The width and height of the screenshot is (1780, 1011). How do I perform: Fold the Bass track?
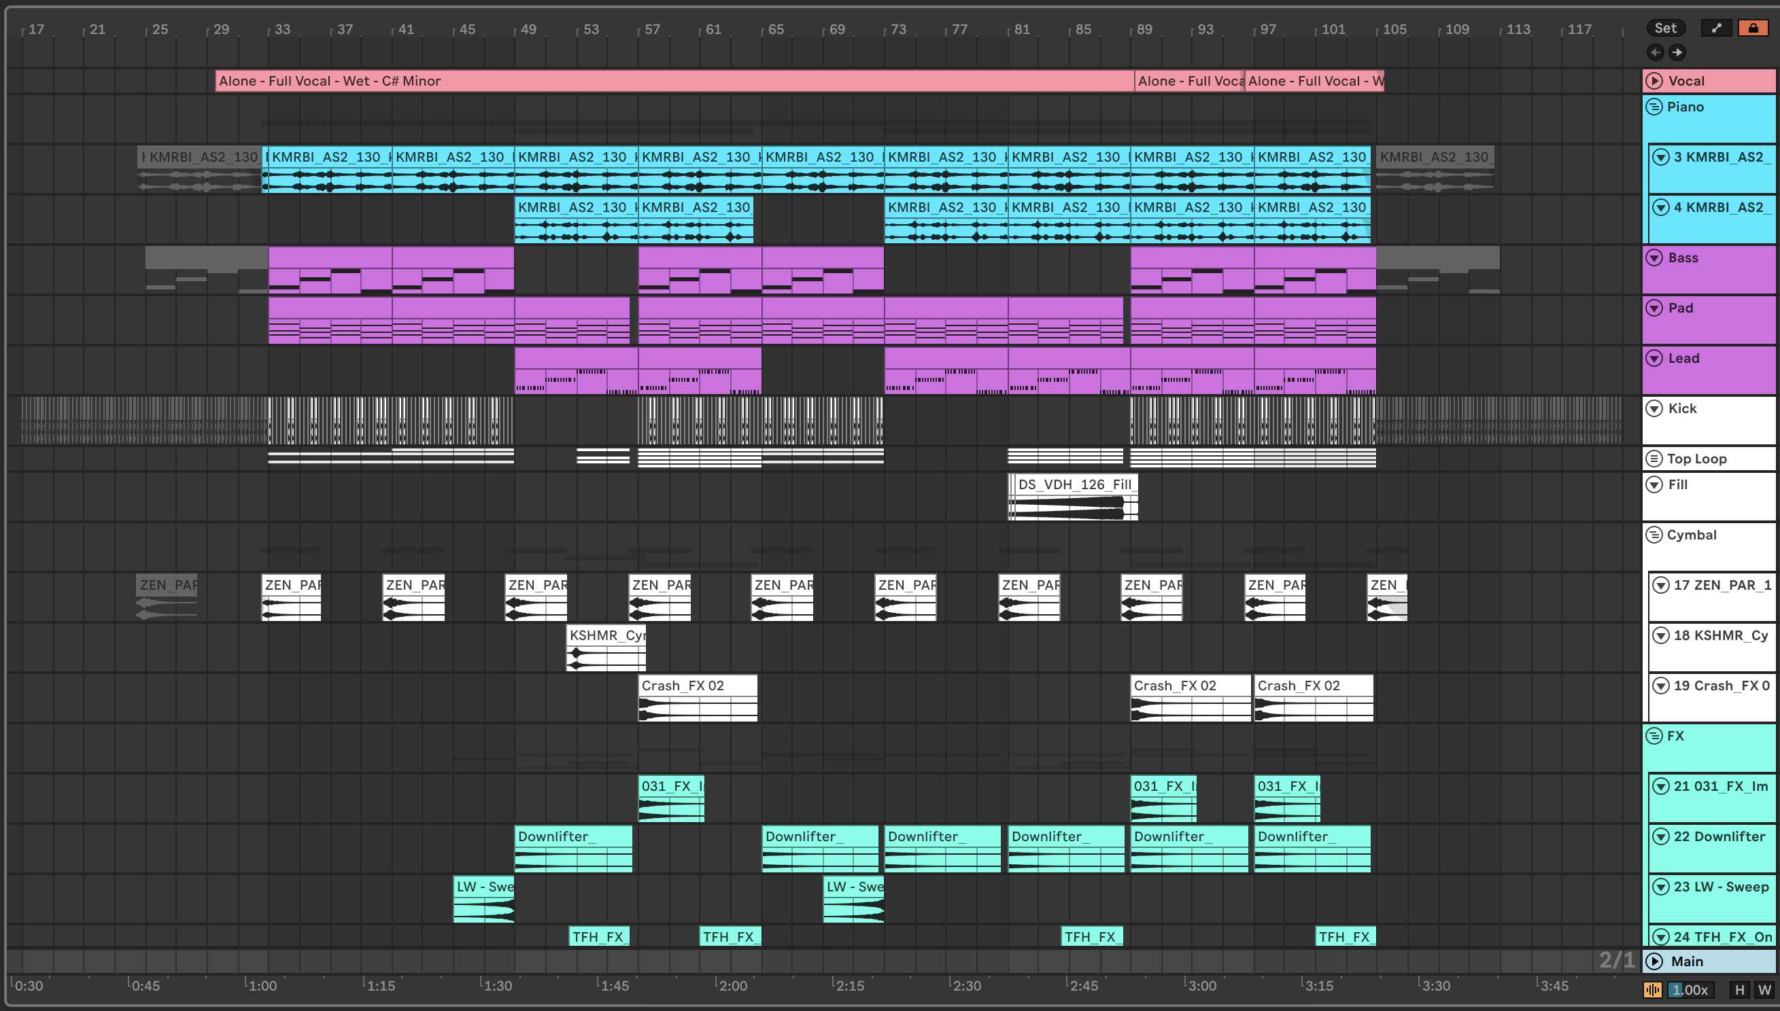click(1654, 258)
